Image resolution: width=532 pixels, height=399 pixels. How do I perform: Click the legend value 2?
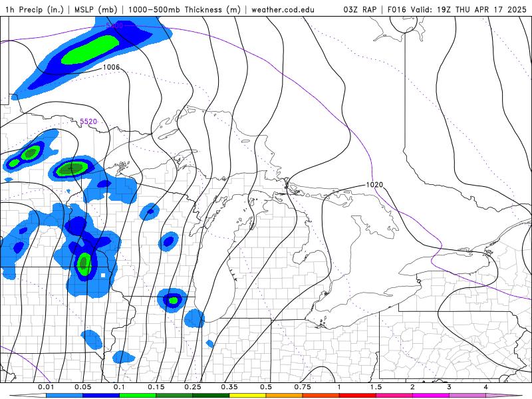coord(412,387)
